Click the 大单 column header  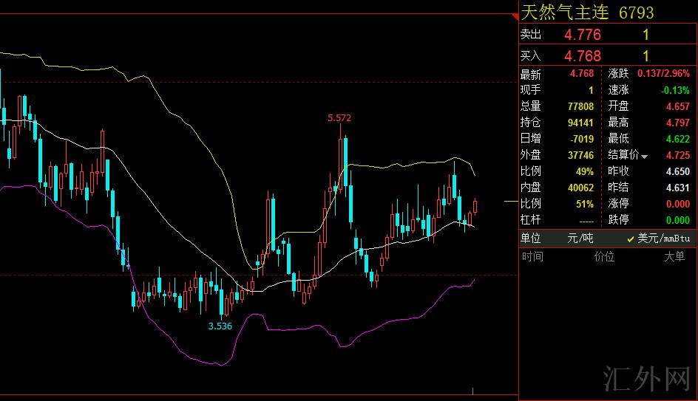(674, 257)
